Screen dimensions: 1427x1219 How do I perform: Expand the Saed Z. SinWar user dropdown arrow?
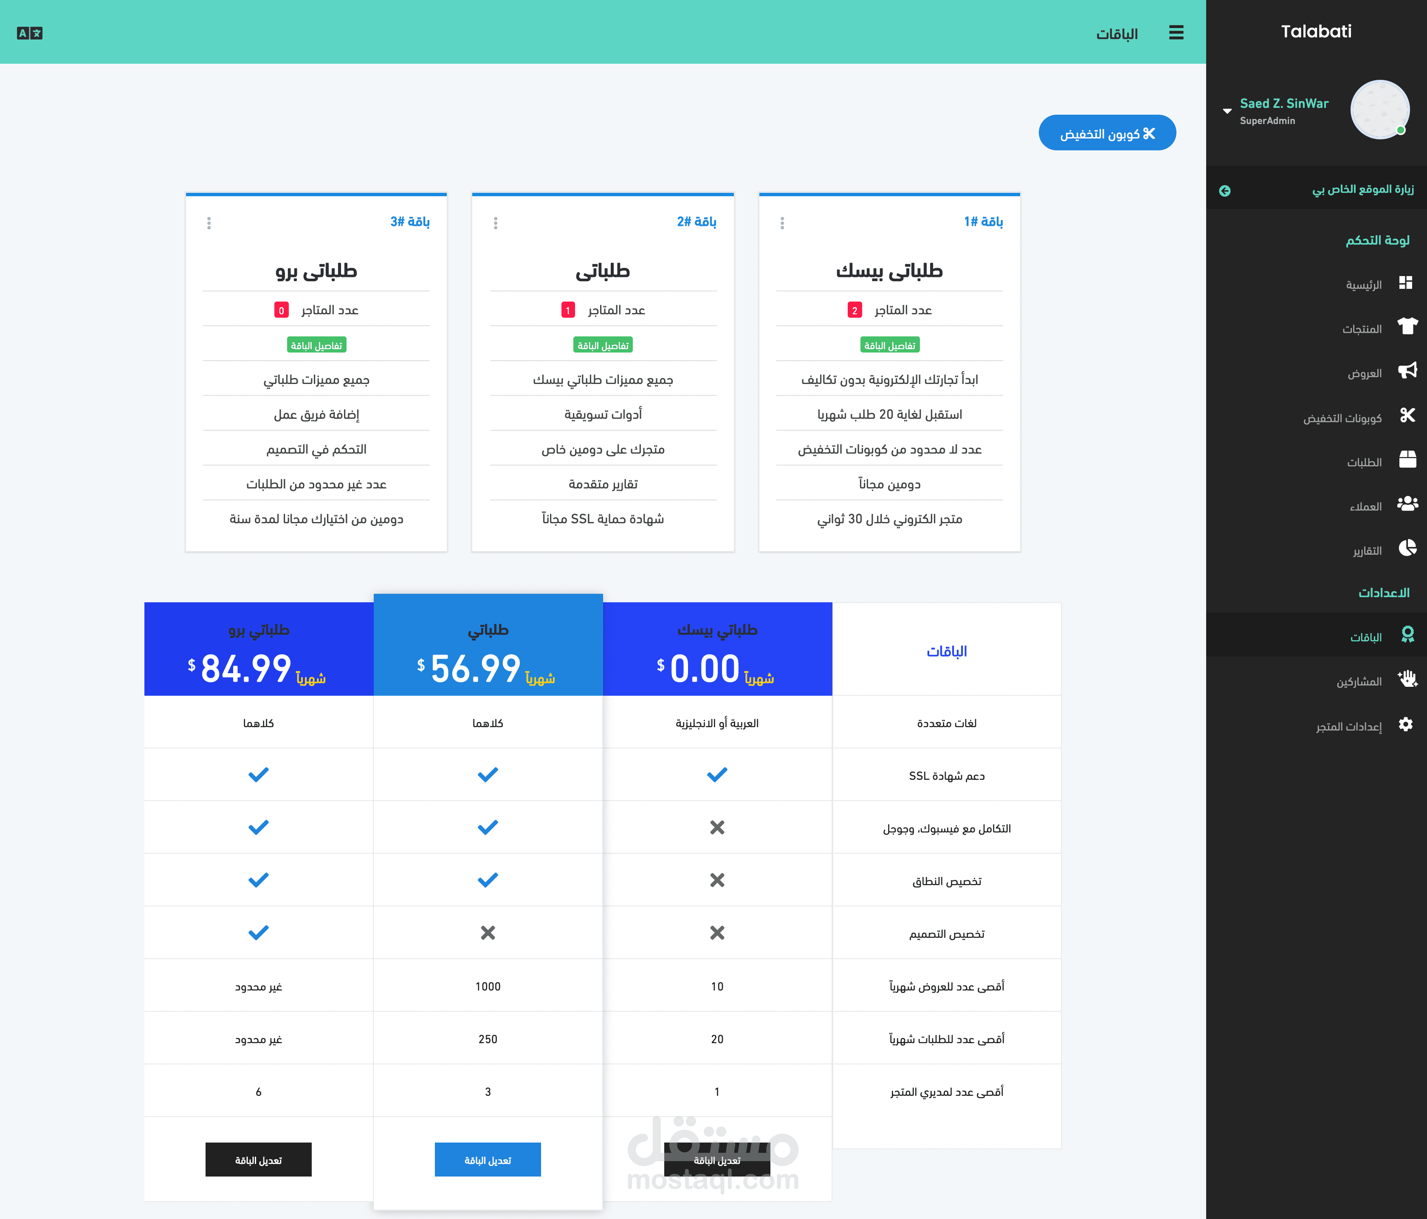coord(1227,111)
